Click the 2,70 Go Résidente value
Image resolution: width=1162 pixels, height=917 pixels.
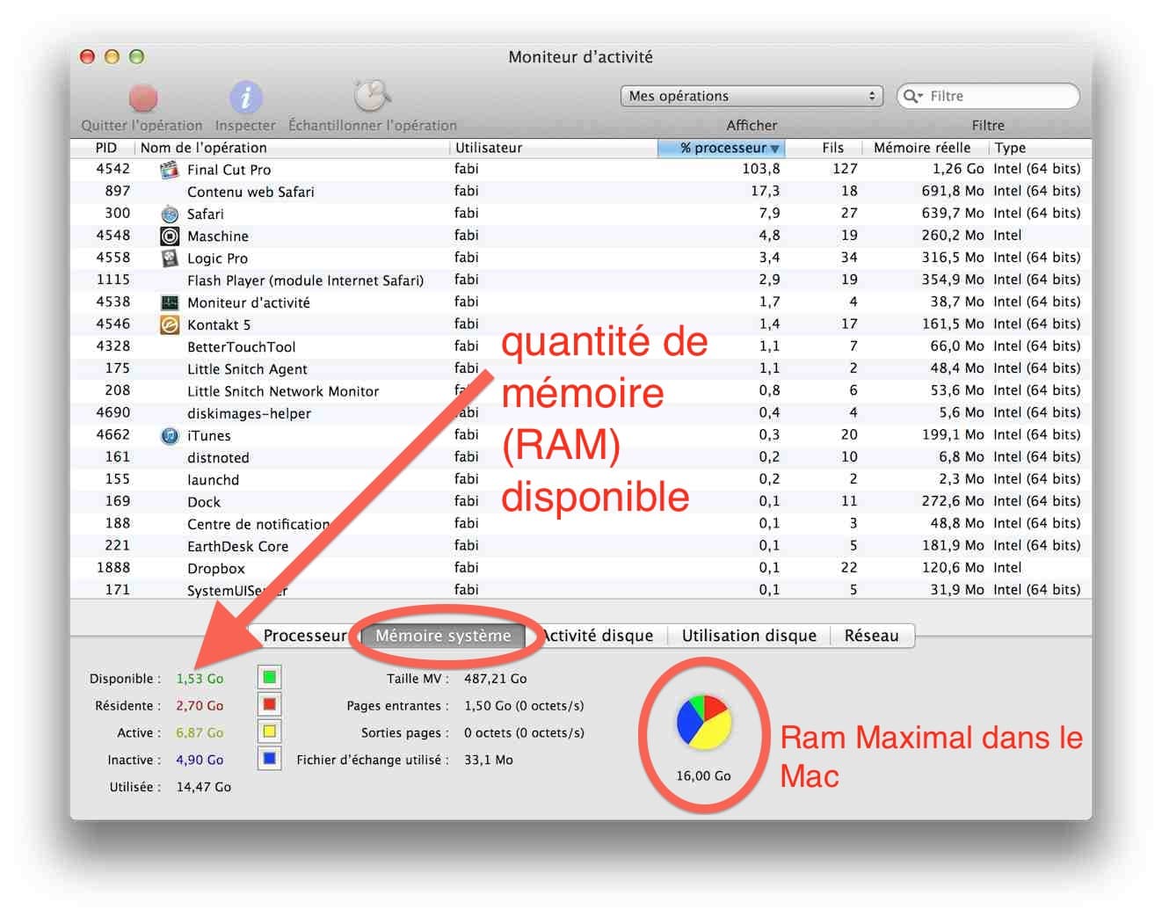(x=200, y=706)
